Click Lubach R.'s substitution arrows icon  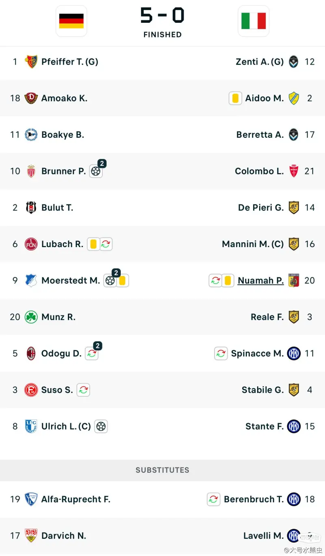click(106, 244)
